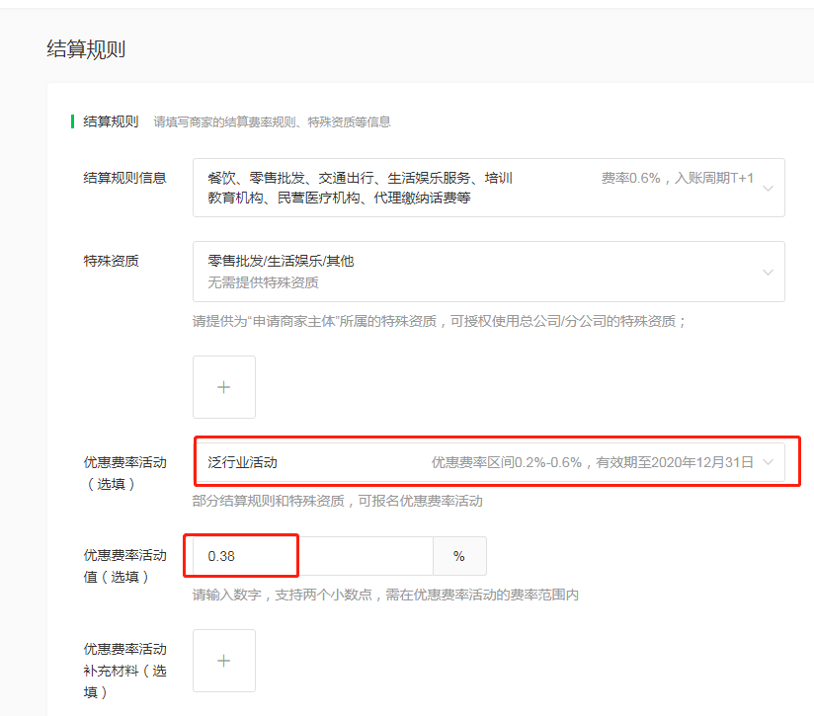Click the 优惠费率活动（选填）label
814x716 pixels.
[x=124, y=473]
